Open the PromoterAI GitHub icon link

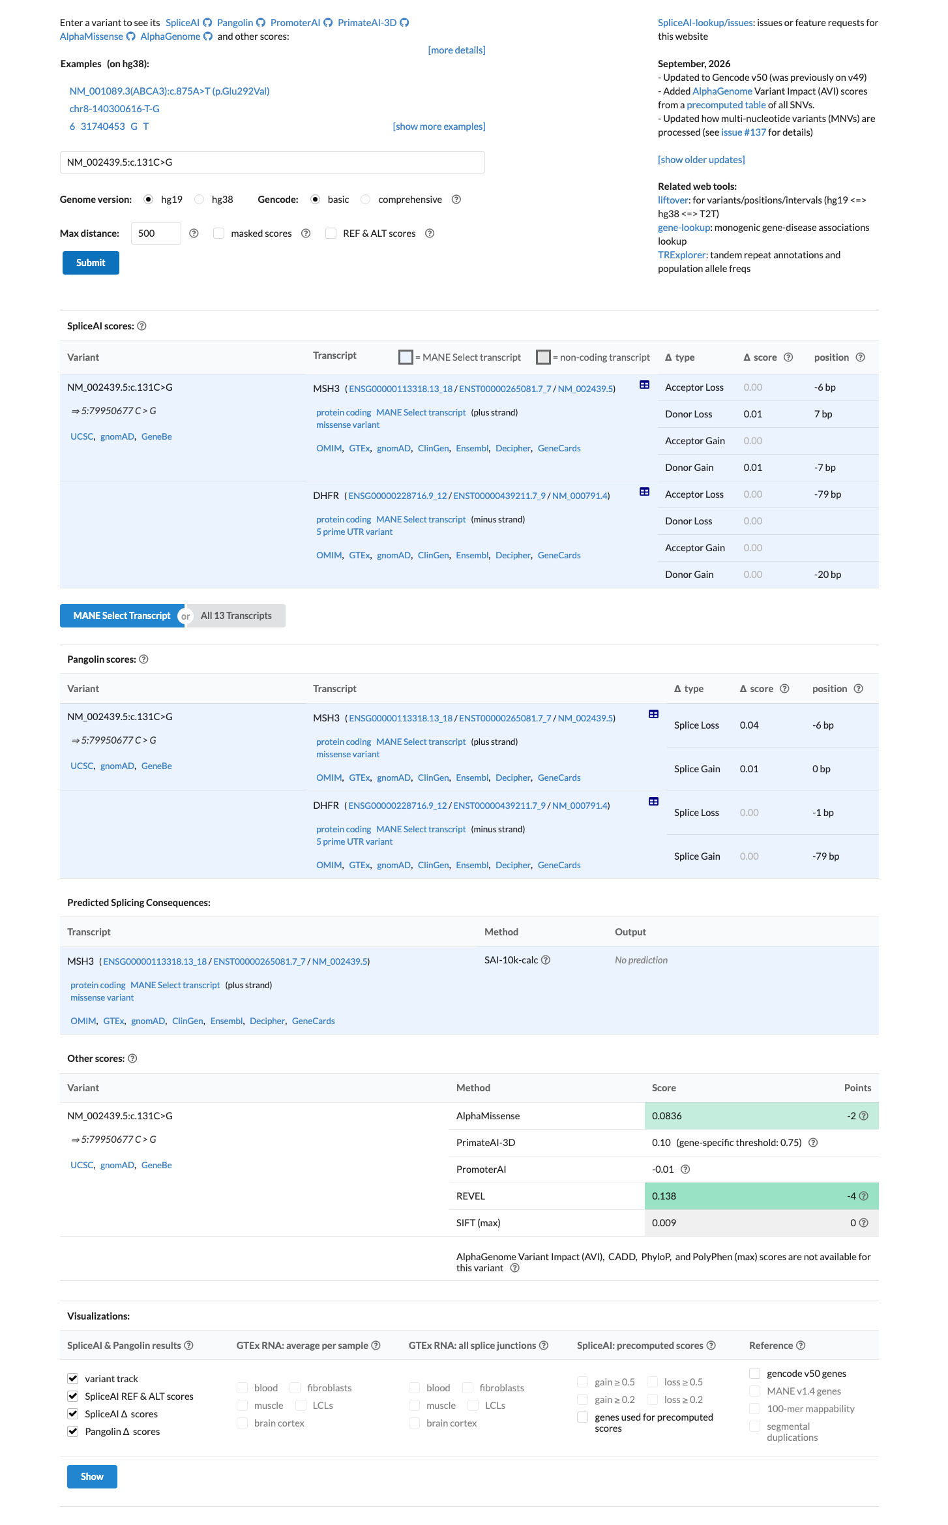coord(328,23)
